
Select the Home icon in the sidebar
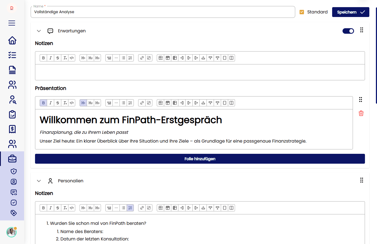click(x=12, y=40)
